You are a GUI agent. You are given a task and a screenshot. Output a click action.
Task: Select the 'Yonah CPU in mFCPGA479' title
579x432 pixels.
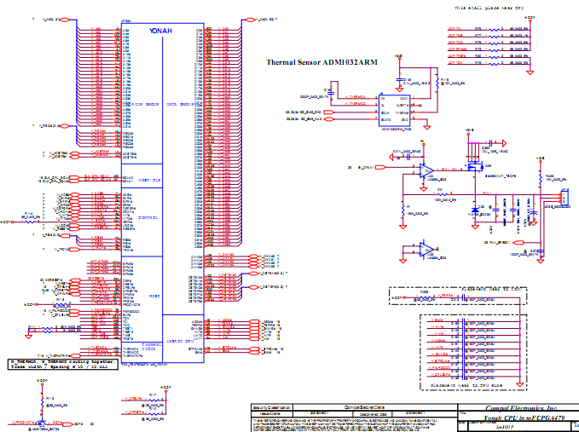pos(524,418)
